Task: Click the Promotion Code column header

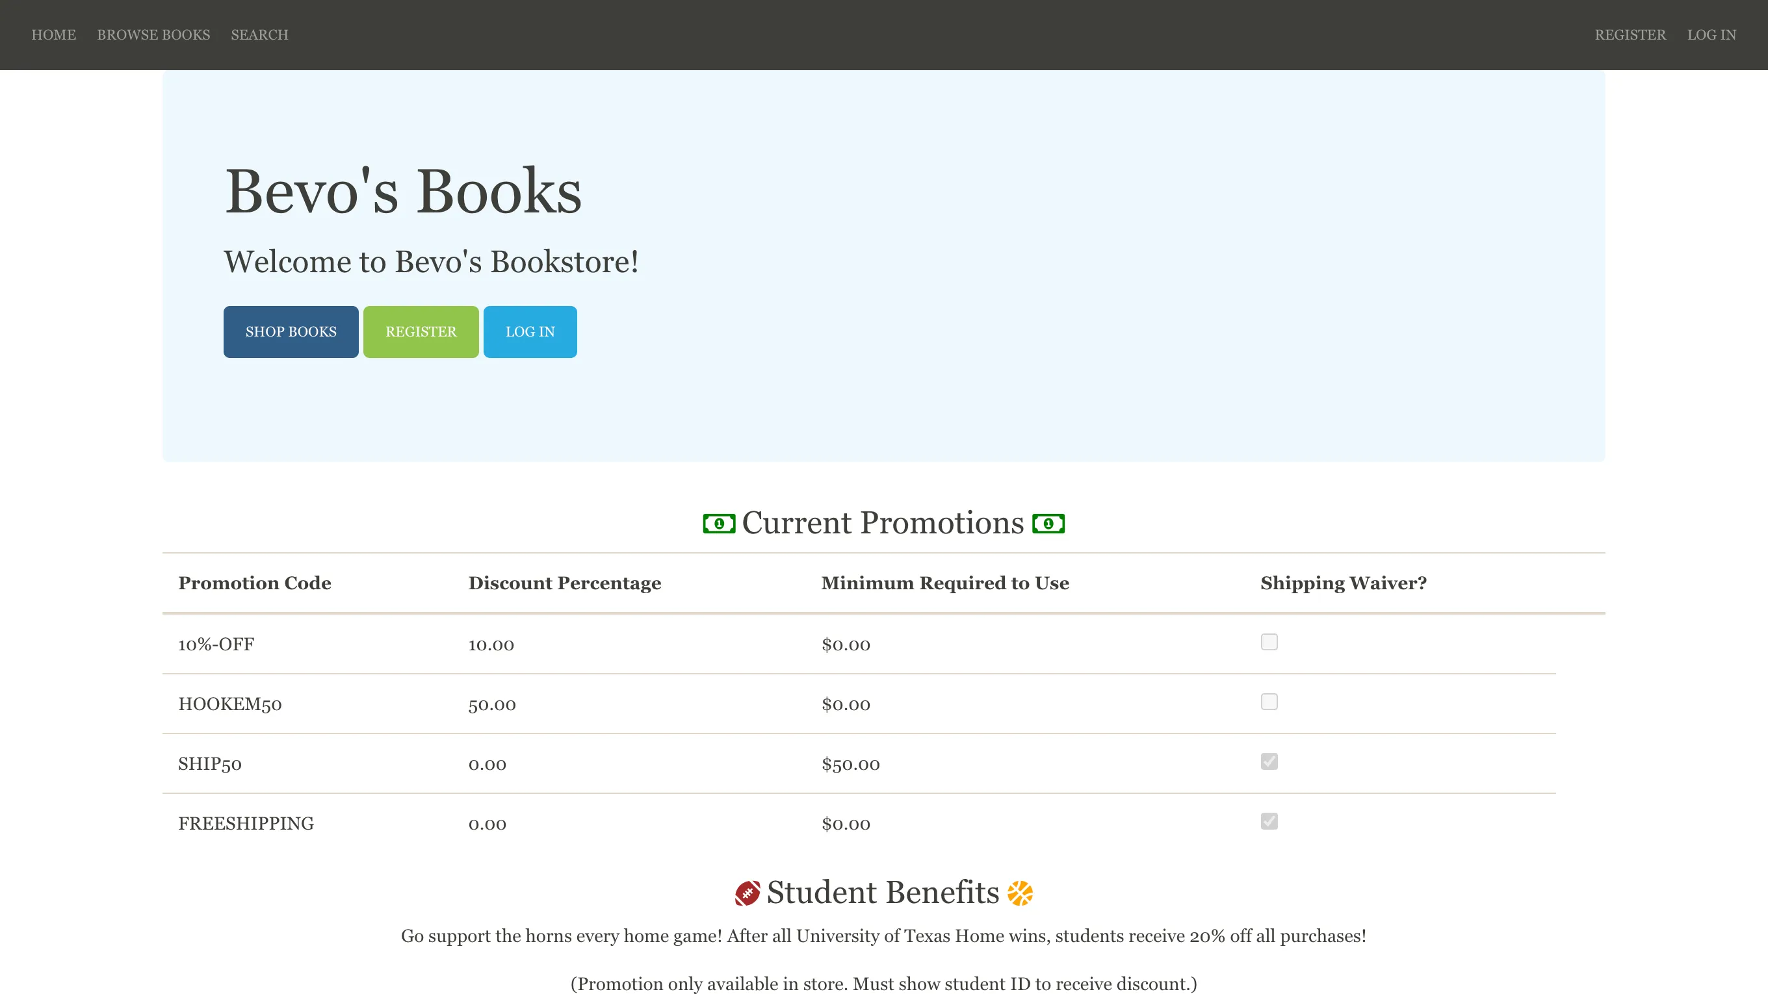Action: tap(255, 582)
